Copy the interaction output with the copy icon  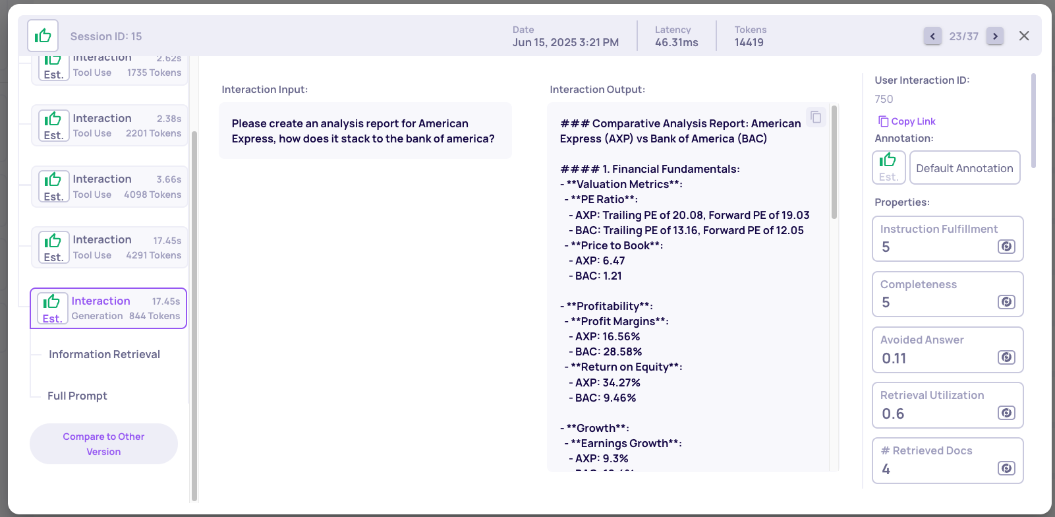coord(816,117)
